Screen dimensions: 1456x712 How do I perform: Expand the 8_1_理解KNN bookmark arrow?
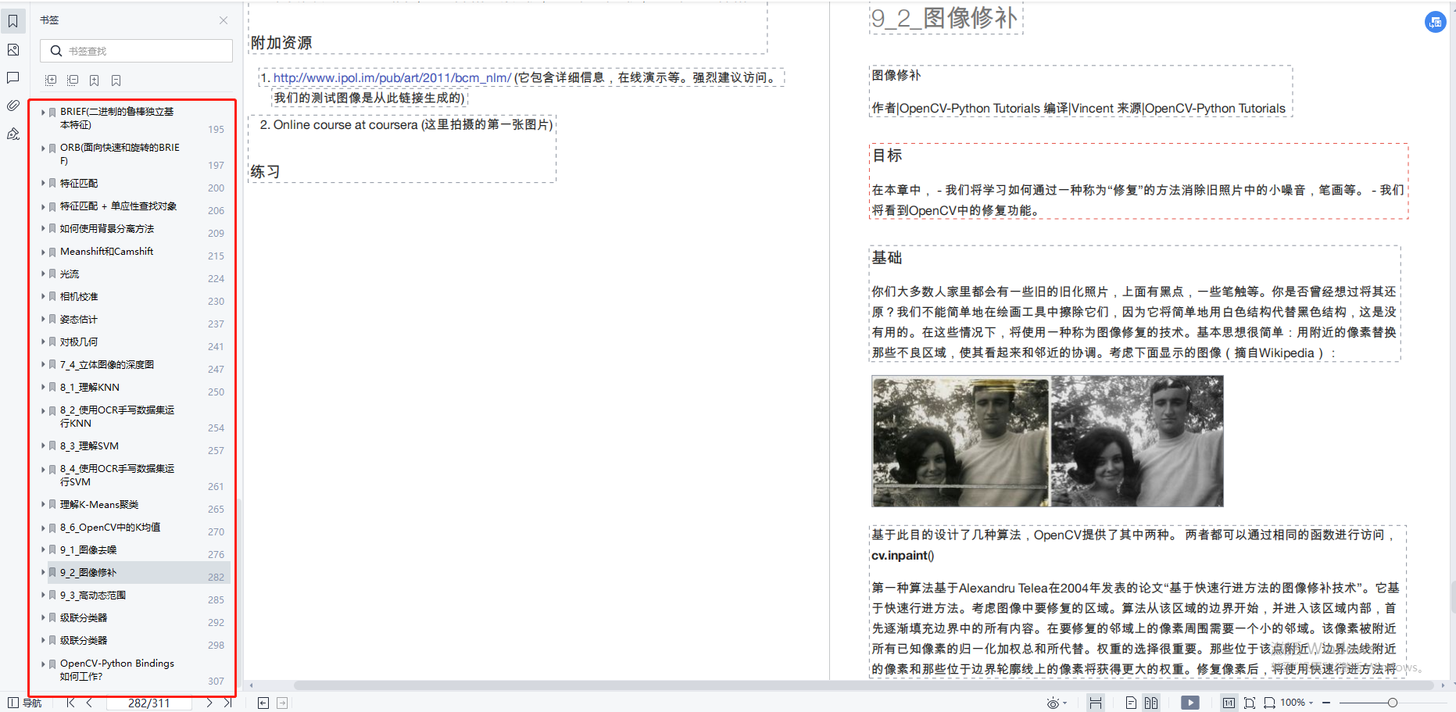43,387
